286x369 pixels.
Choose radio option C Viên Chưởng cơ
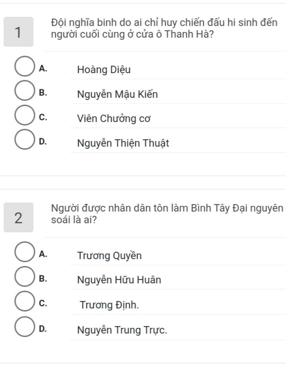tap(24, 115)
